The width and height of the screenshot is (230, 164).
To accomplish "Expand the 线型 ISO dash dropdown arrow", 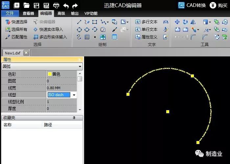I will (x=74, y=95).
